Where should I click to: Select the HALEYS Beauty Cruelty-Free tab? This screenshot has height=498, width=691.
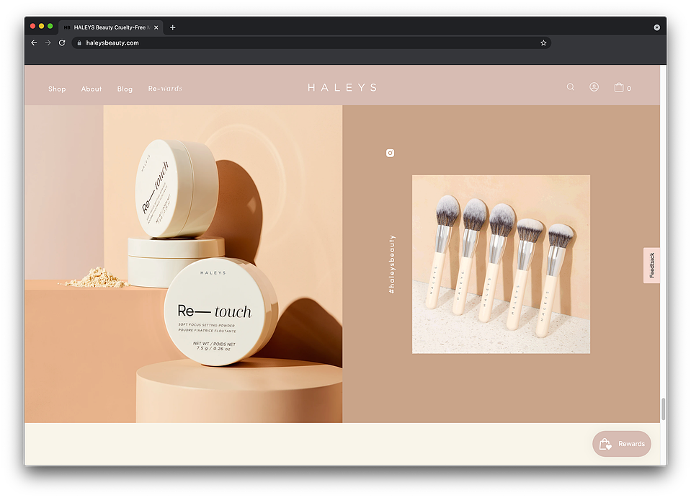[x=111, y=27]
